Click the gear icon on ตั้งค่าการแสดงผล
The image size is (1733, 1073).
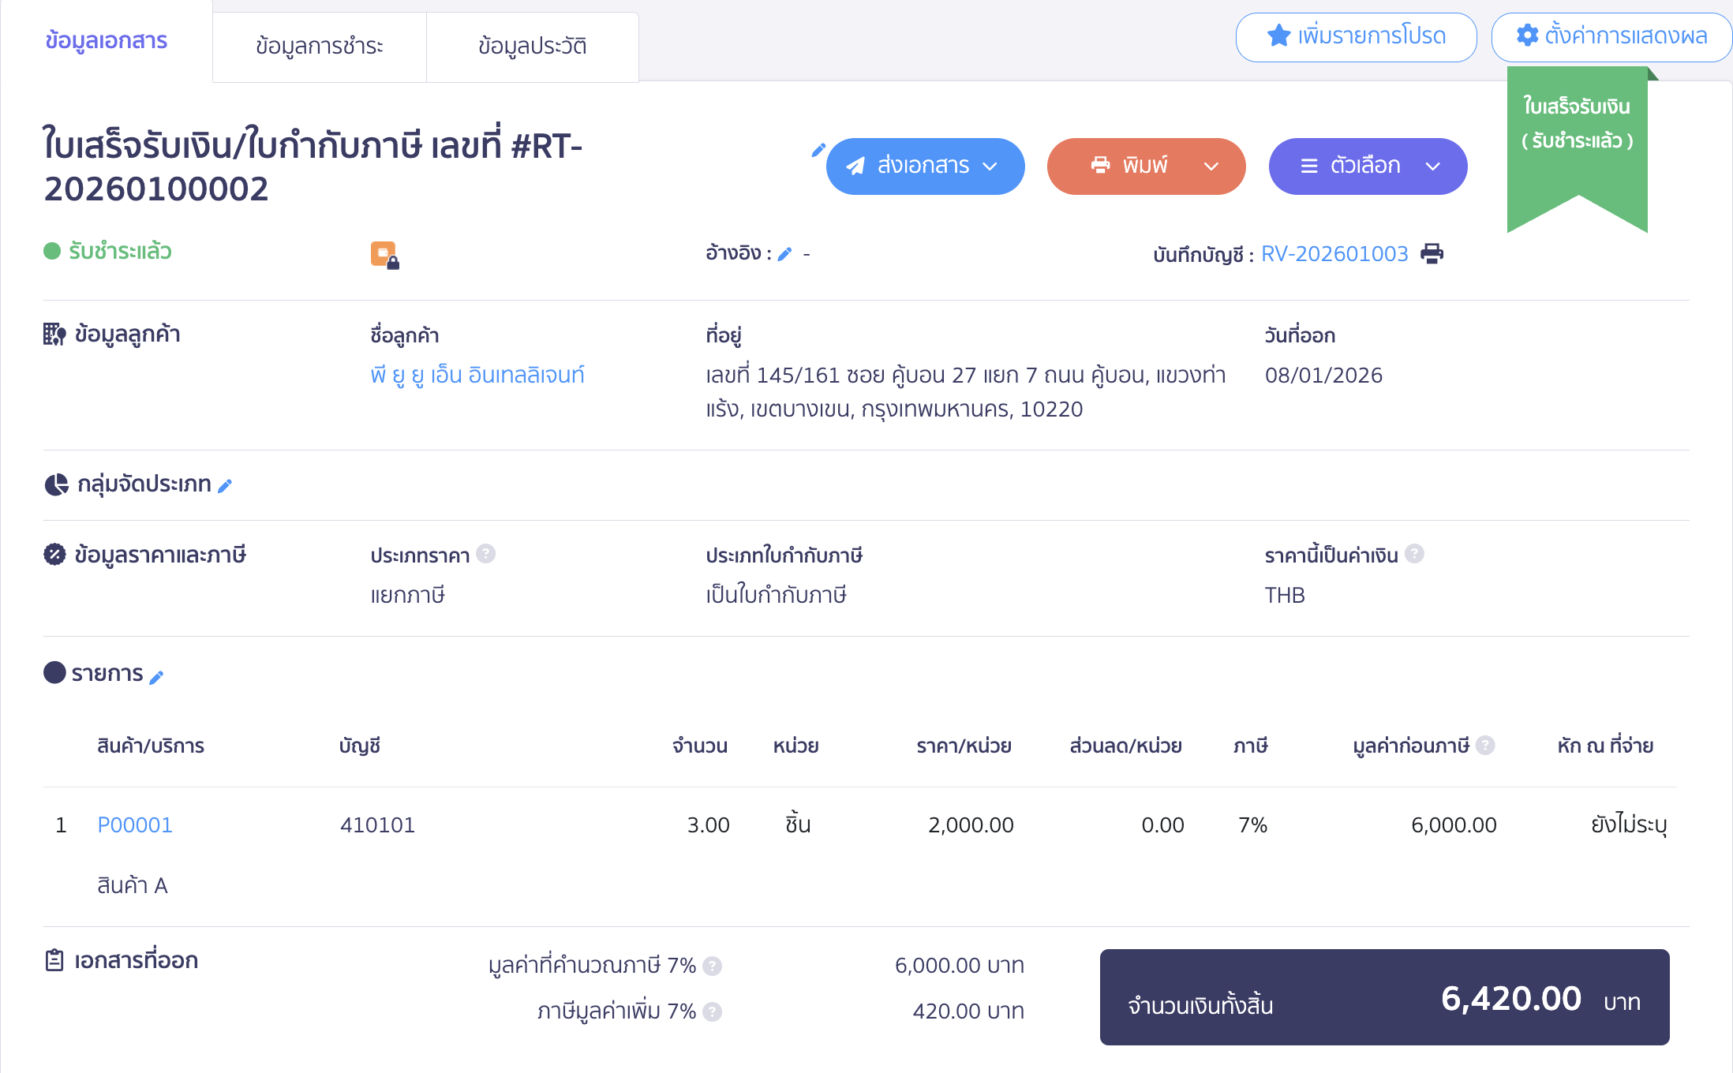click(x=1529, y=35)
